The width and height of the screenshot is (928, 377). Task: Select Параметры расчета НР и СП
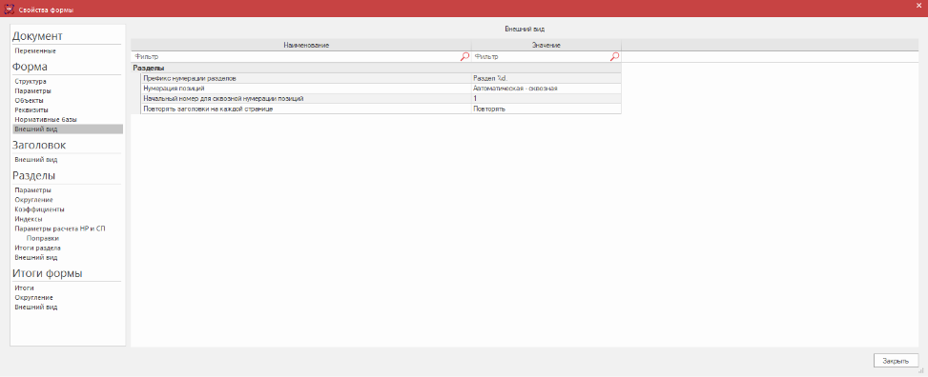[60, 228]
